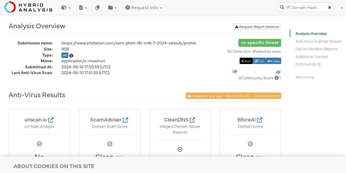Jump to Additional Context section
This screenshot has height=173, width=346.
coord(312,57)
